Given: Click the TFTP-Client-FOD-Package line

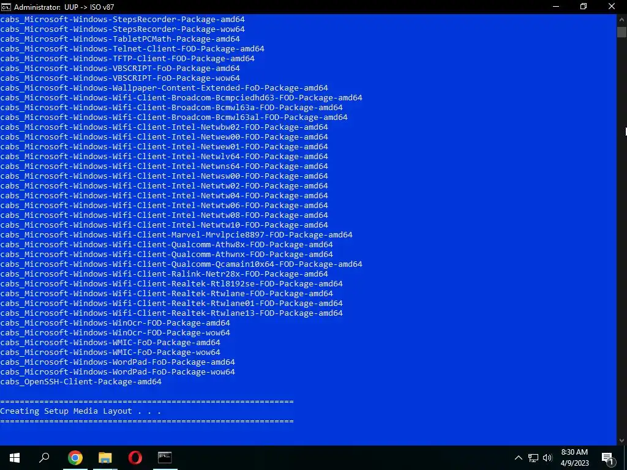Looking at the screenshot, I should pos(127,58).
